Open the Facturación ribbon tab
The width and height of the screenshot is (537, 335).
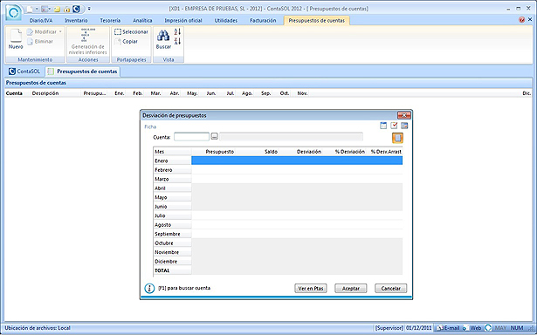[x=263, y=21]
